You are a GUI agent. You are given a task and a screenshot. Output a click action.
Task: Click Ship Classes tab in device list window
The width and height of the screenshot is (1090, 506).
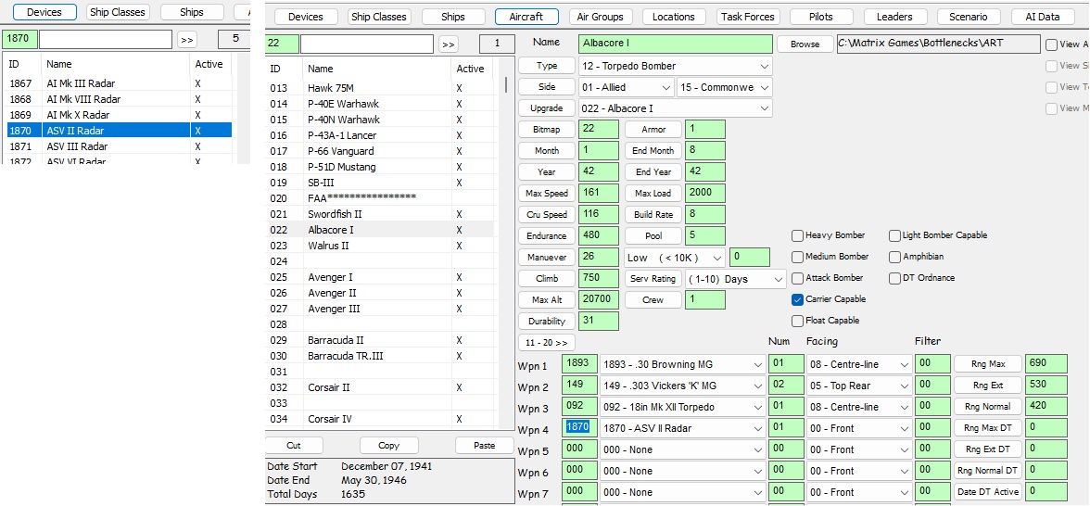coord(118,13)
